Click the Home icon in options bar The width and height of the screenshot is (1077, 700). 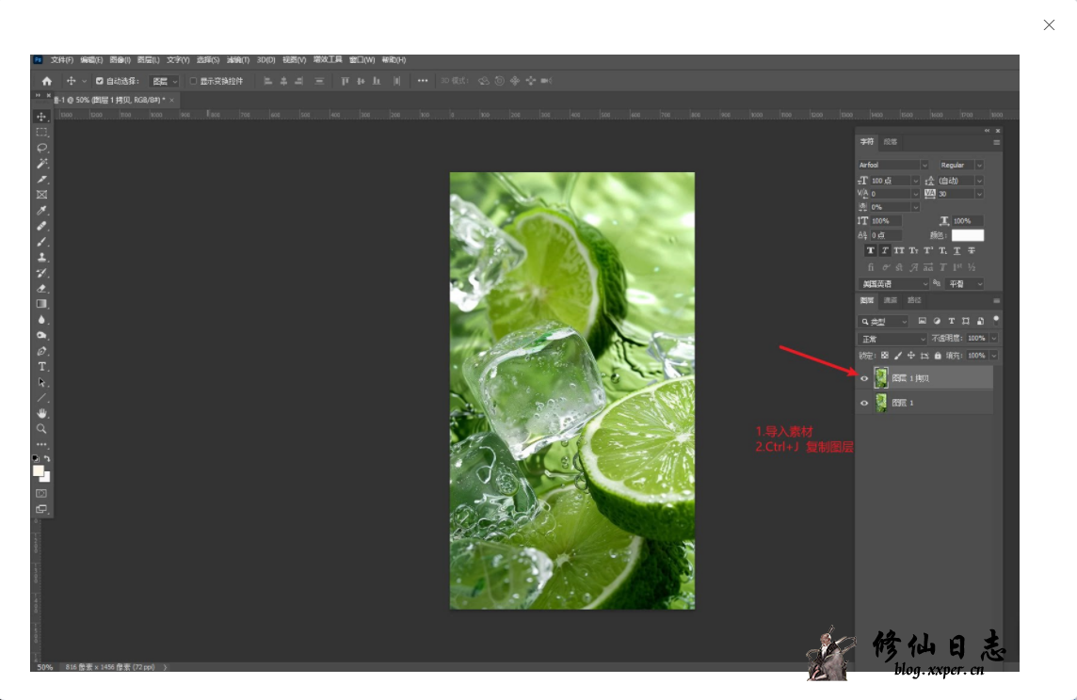[46, 81]
